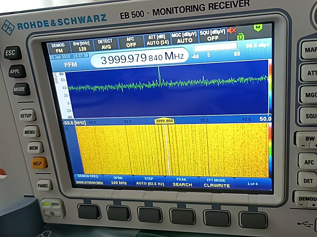The height and width of the screenshot is (237, 317).
Task: Push the physical PANEL key
Action: pyautogui.click(x=45, y=185)
